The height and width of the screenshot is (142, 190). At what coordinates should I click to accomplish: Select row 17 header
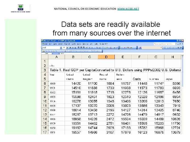(45, 132)
